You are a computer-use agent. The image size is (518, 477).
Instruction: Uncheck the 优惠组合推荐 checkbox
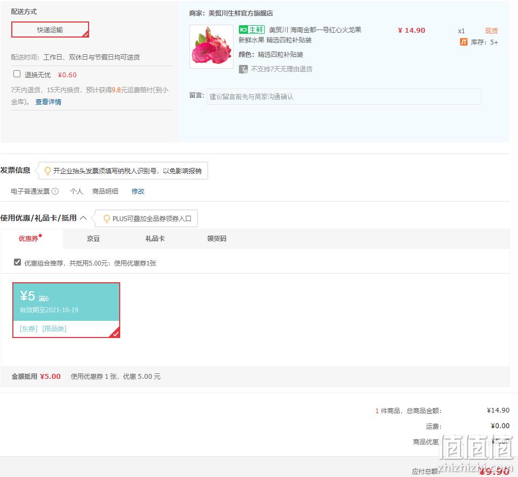18,262
